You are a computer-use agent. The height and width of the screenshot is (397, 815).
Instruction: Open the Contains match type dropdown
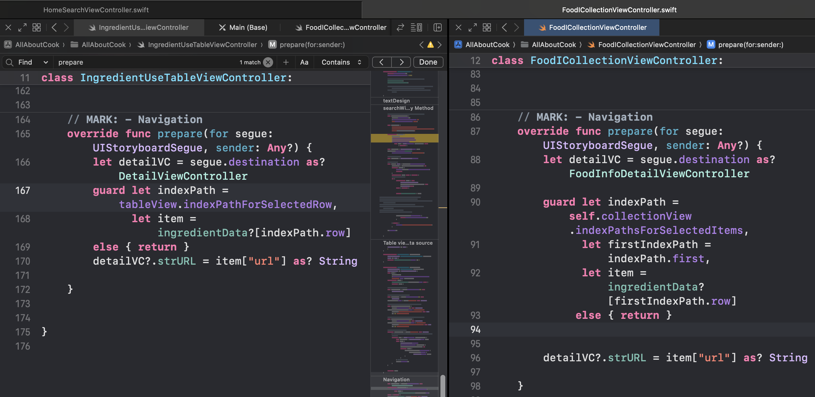coord(341,62)
